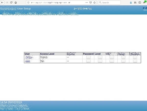Show site information icon in address bar

pos(28,3)
